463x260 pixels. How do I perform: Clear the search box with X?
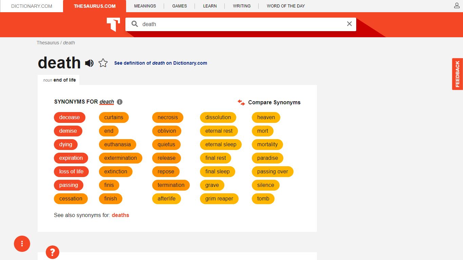[x=349, y=24]
